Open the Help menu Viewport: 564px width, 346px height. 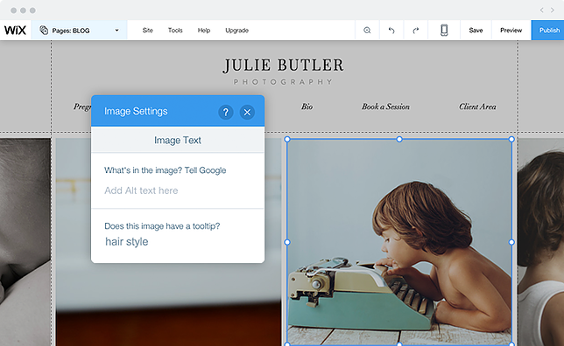coord(203,31)
